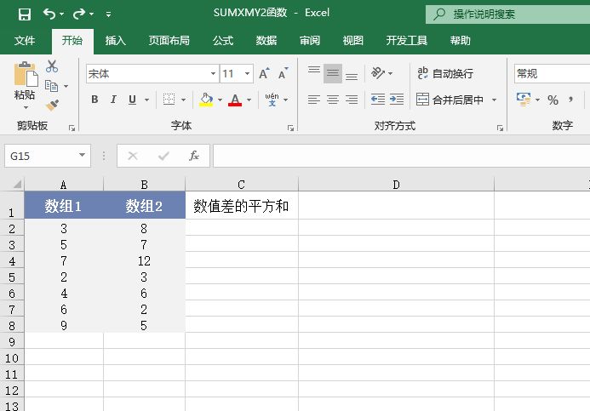Expand the font size dropdown

(248, 74)
